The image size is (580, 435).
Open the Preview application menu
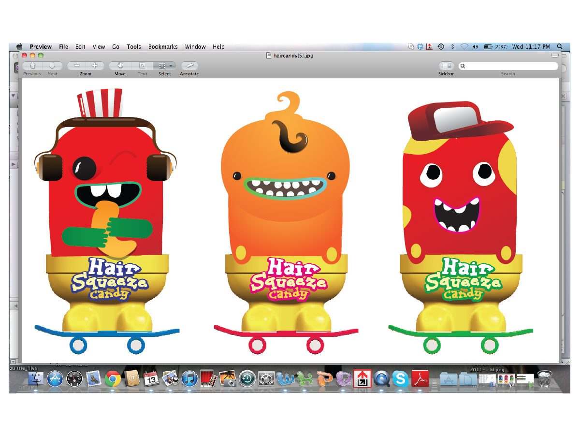pos(41,47)
